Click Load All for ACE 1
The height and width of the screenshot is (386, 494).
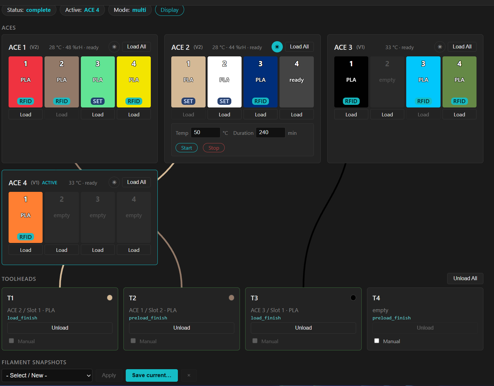click(137, 47)
